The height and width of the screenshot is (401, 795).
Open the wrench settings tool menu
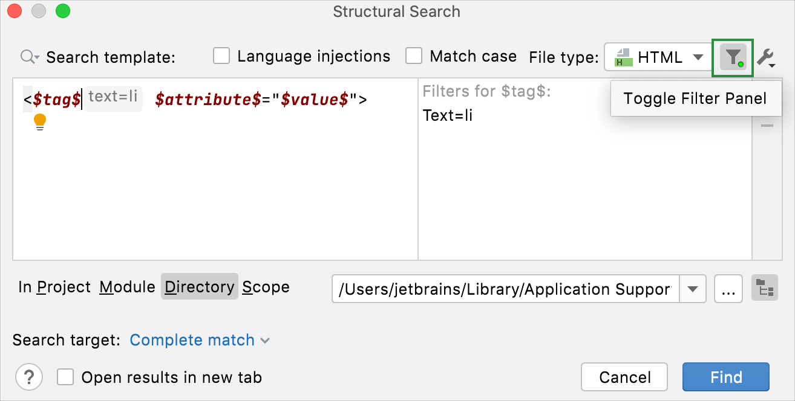tap(764, 57)
